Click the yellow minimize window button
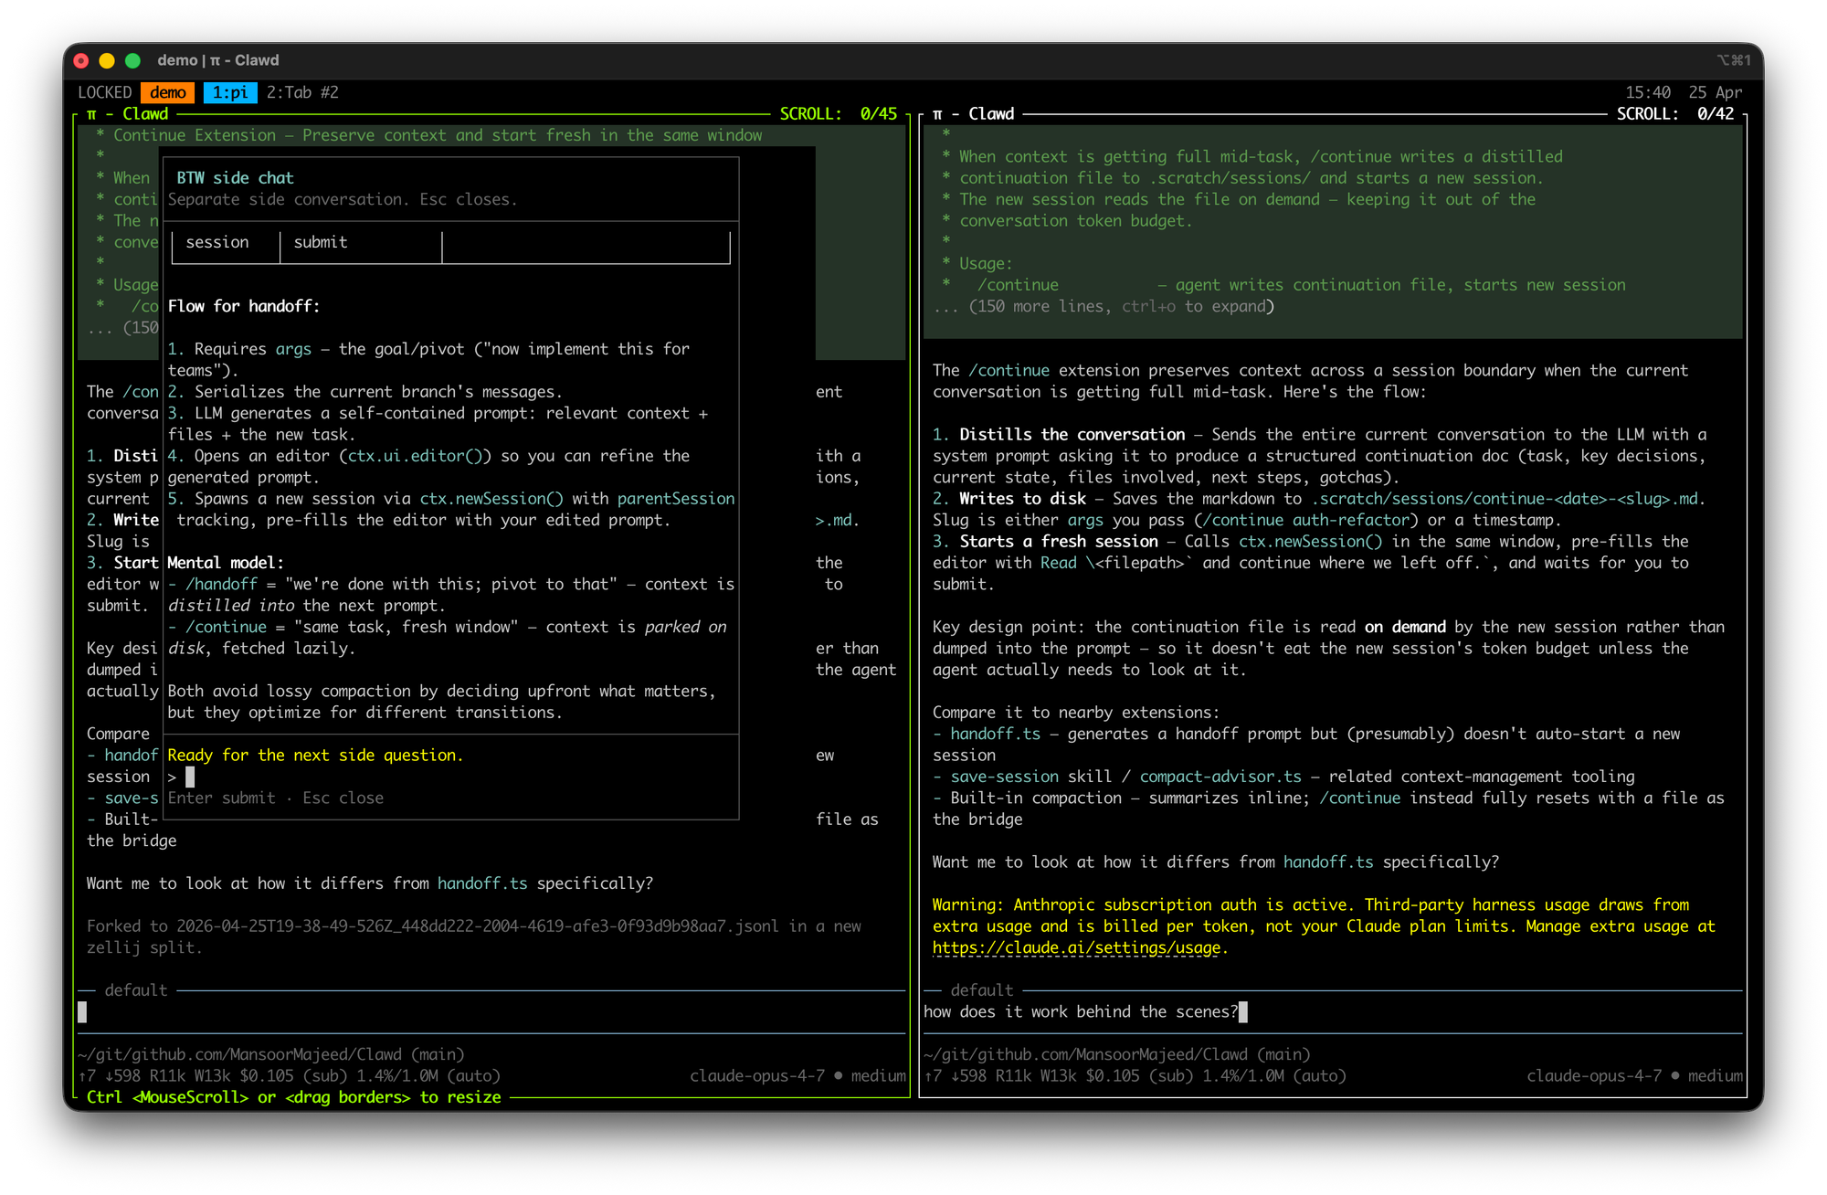1827x1195 pixels. pyautogui.click(x=107, y=60)
